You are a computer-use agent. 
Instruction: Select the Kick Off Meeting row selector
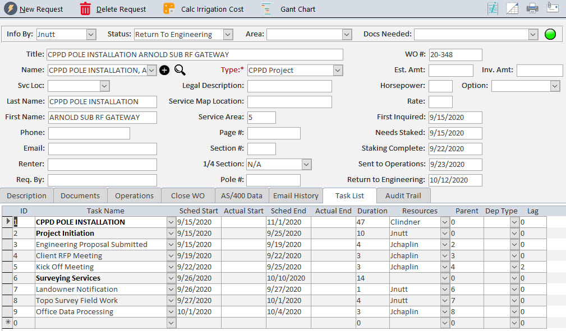pos(7,267)
